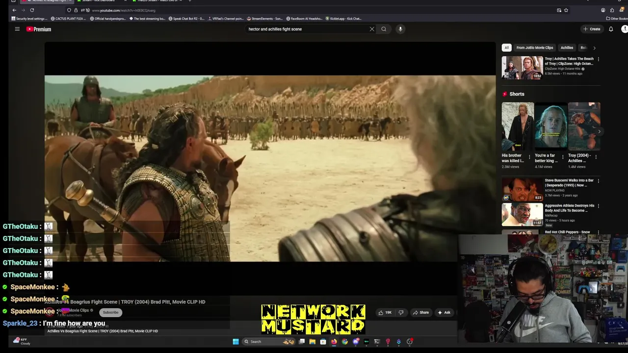Open Firefox from taskbar
Image resolution: width=628 pixels, height=353 pixels.
(x=334, y=342)
